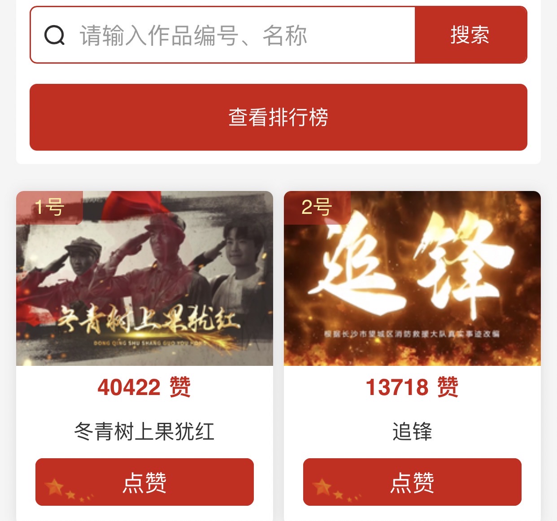
Task: Click the star icon on first 点赞 button
Action: tap(55, 486)
